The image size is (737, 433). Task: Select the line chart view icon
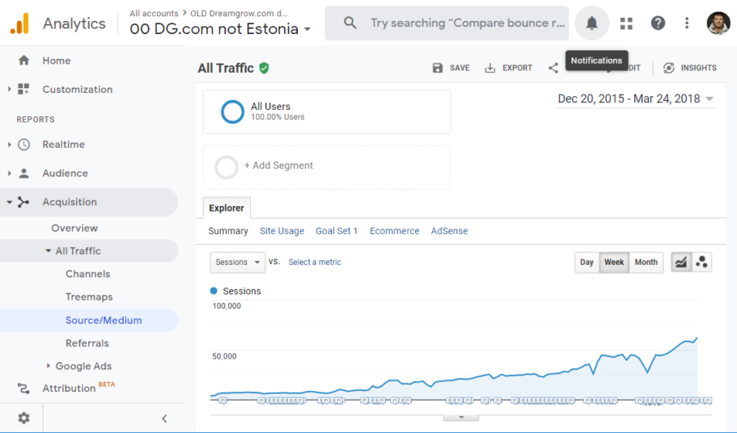tap(681, 262)
